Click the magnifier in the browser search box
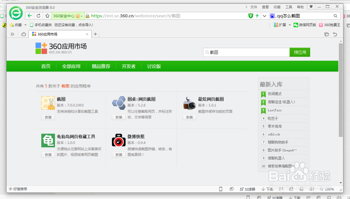Screen dimensions: 350x199 coord(335,16)
